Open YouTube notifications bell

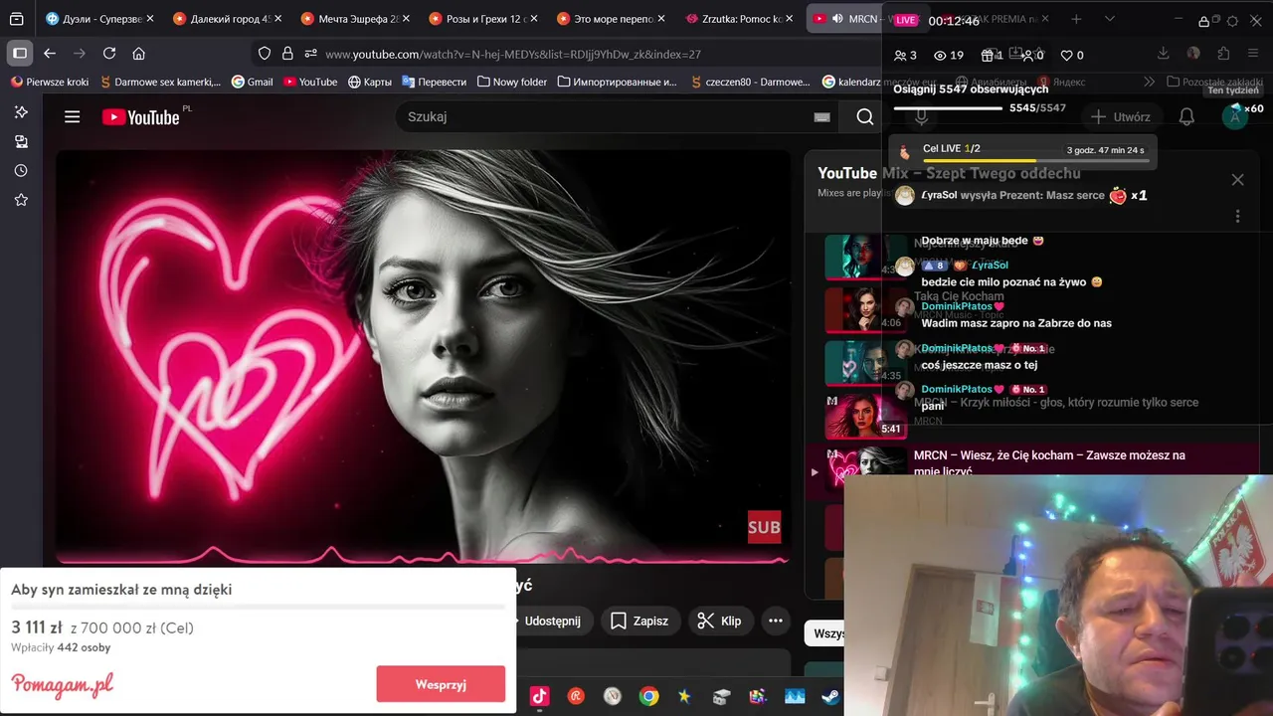point(1186,117)
